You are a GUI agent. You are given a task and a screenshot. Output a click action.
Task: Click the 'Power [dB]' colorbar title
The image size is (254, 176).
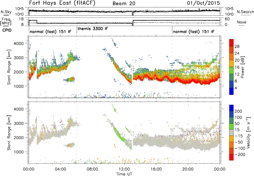[x=243, y=67]
